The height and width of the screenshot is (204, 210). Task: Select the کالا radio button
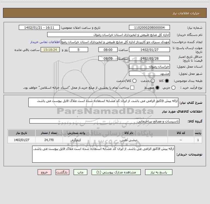coord(167,81)
